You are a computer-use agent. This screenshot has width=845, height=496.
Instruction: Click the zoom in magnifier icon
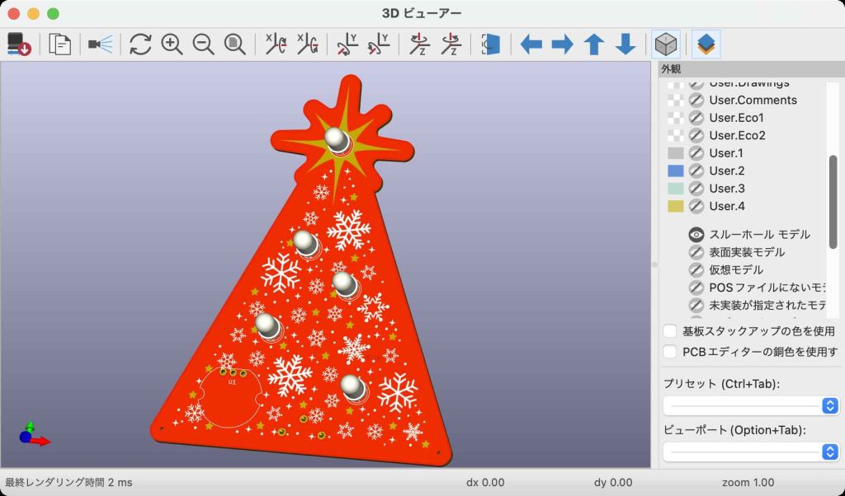(x=172, y=44)
